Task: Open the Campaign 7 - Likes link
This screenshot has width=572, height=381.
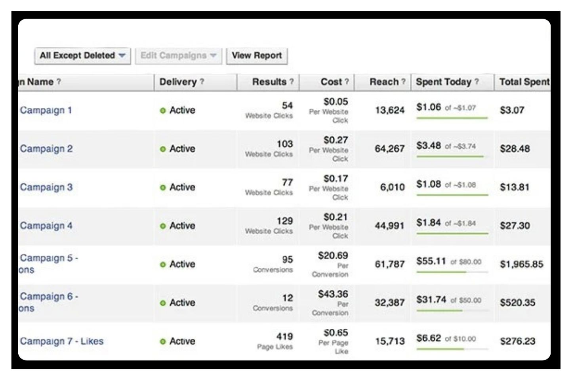Action: coord(62,341)
